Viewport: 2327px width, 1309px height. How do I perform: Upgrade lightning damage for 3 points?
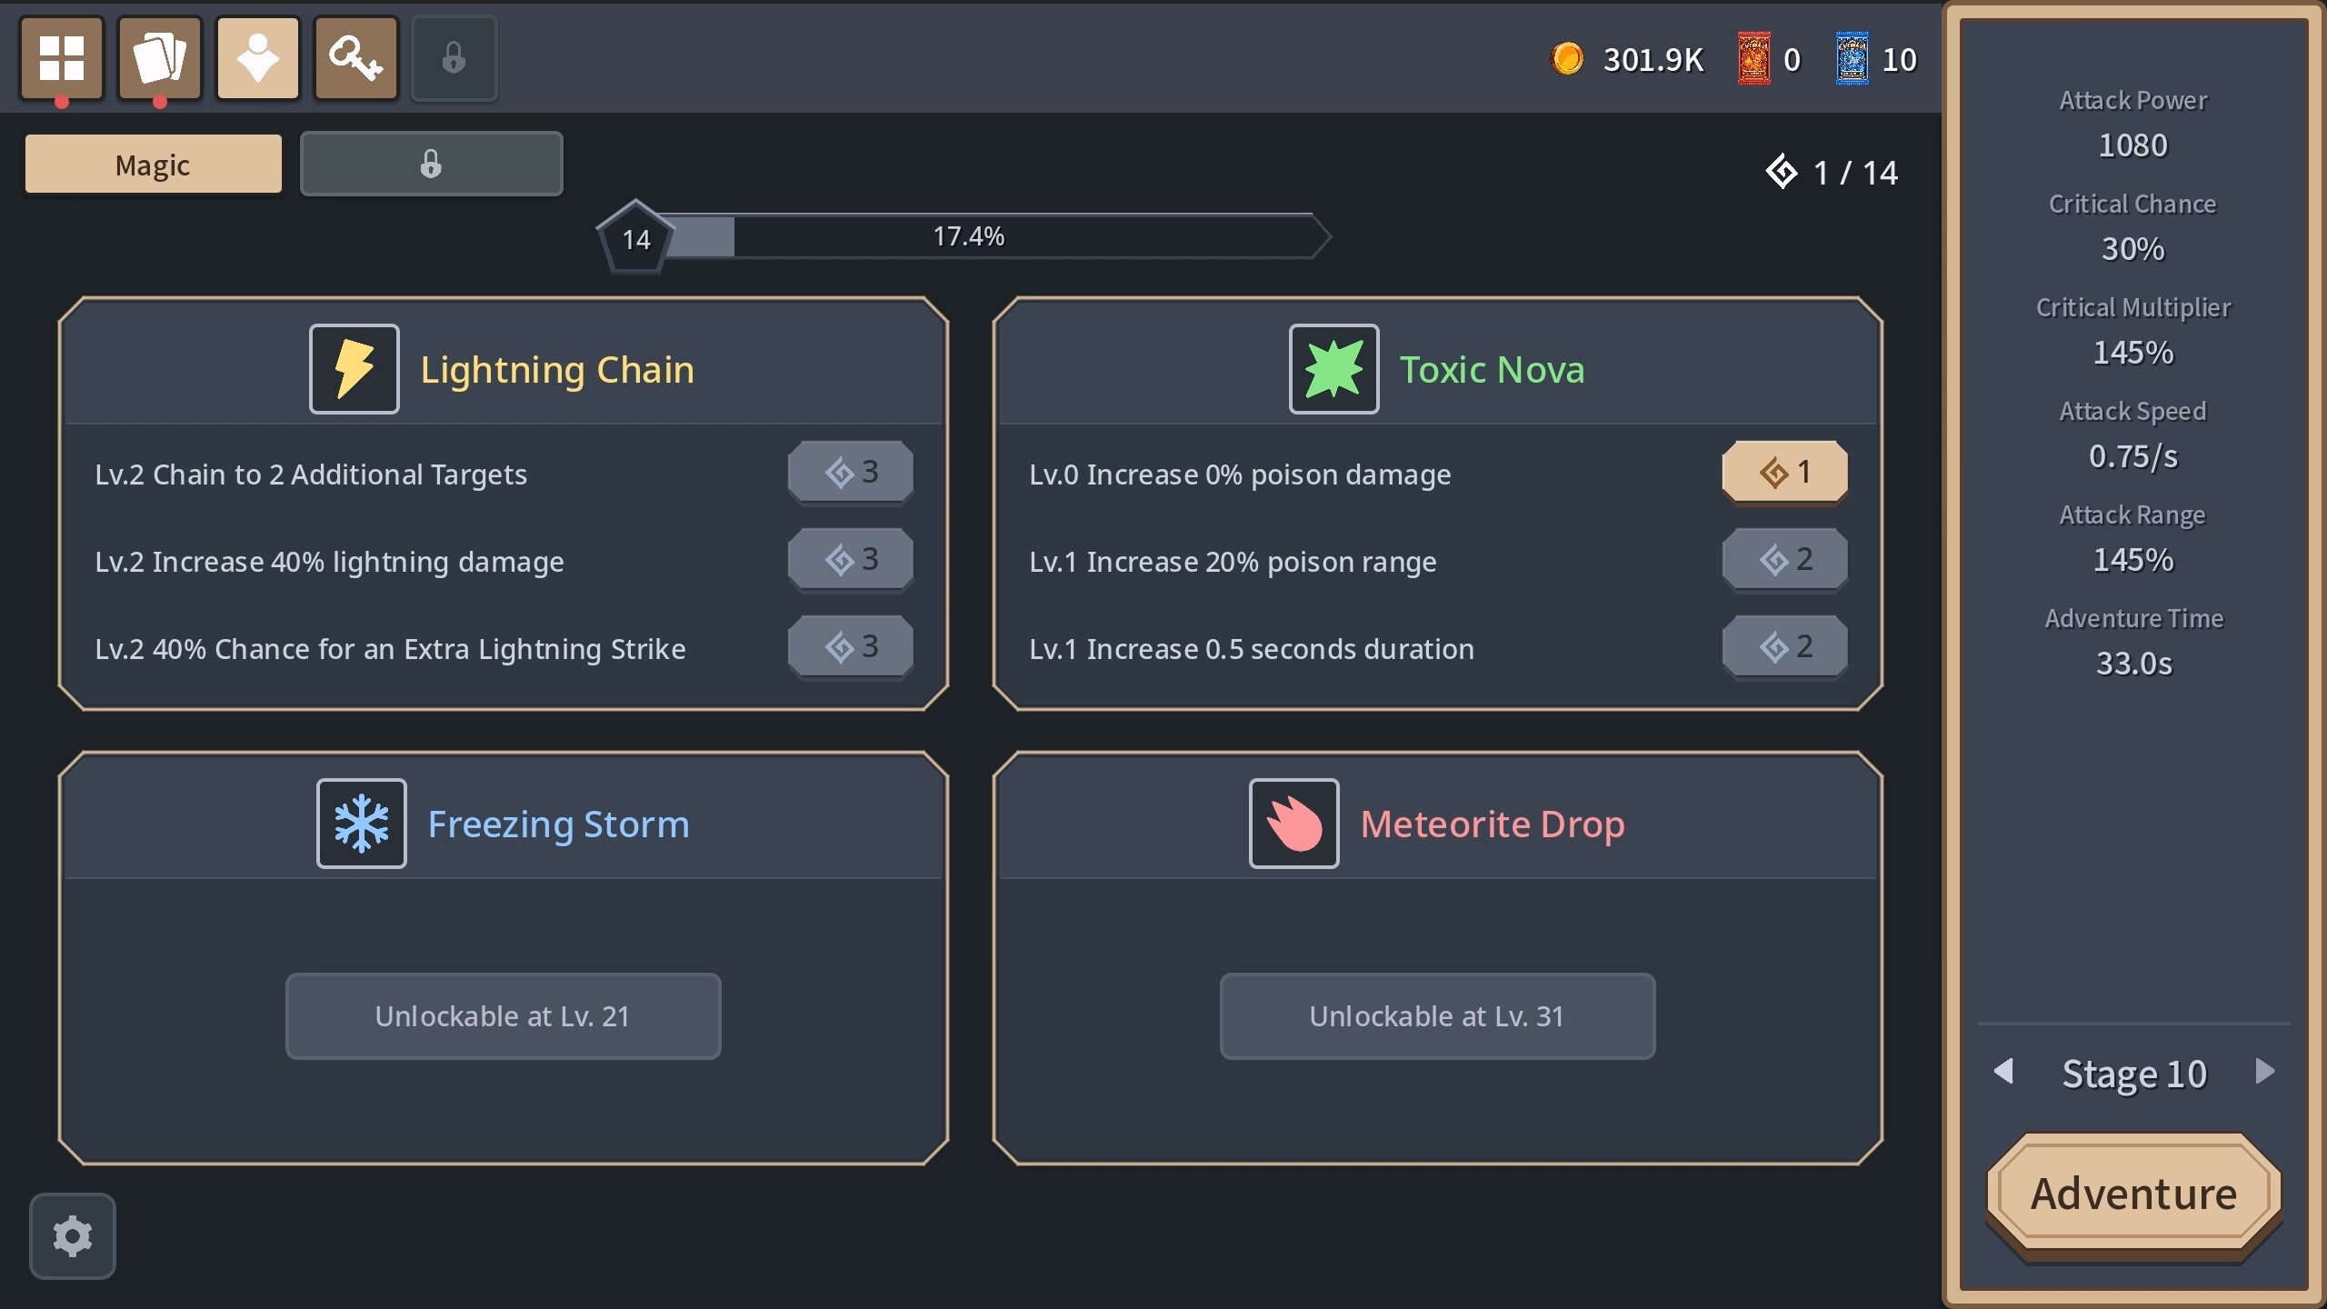point(851,560)
